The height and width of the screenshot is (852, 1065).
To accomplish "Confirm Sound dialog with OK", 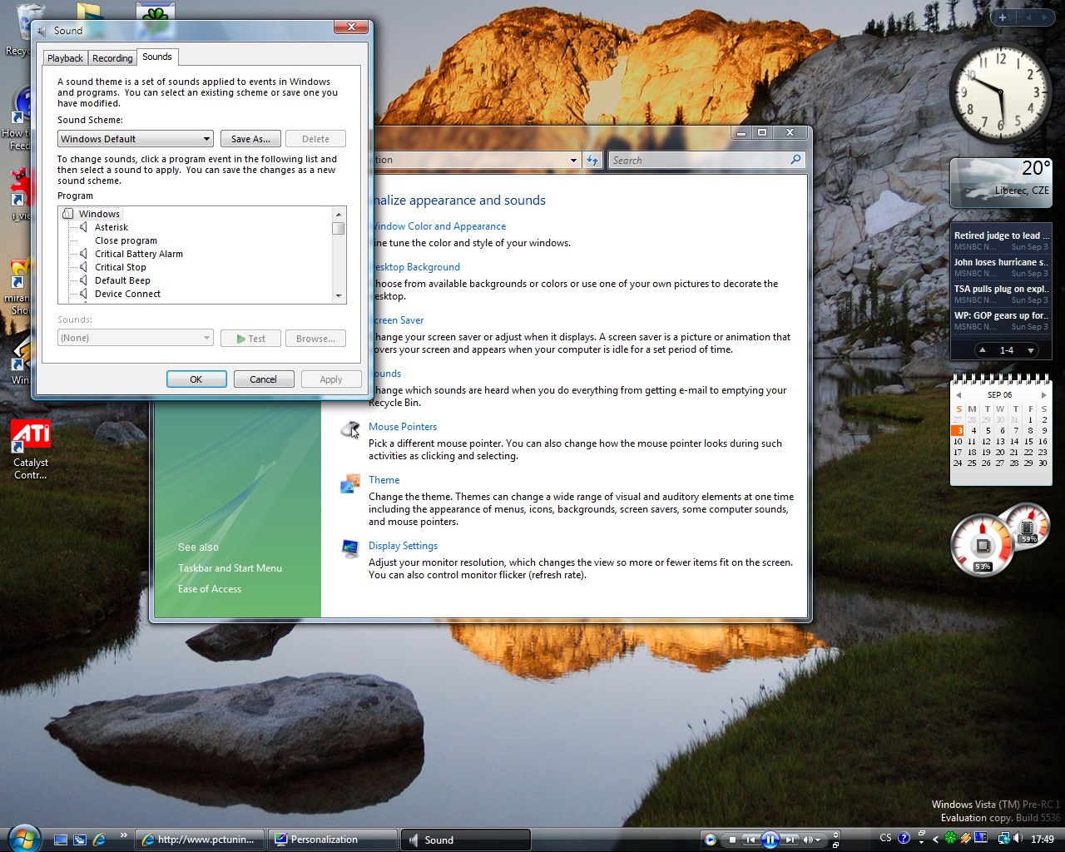I will pyautogui.click(x=196, y=379).
